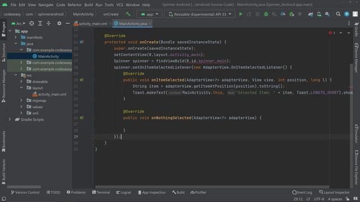
Task: Sync project with Gradle files icon
Action: pyautogui.click(x=310, y=14)
